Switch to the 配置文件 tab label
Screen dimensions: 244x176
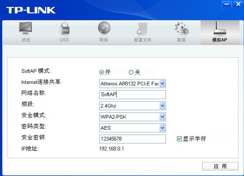pyautogui.click(x=143, y=40)
